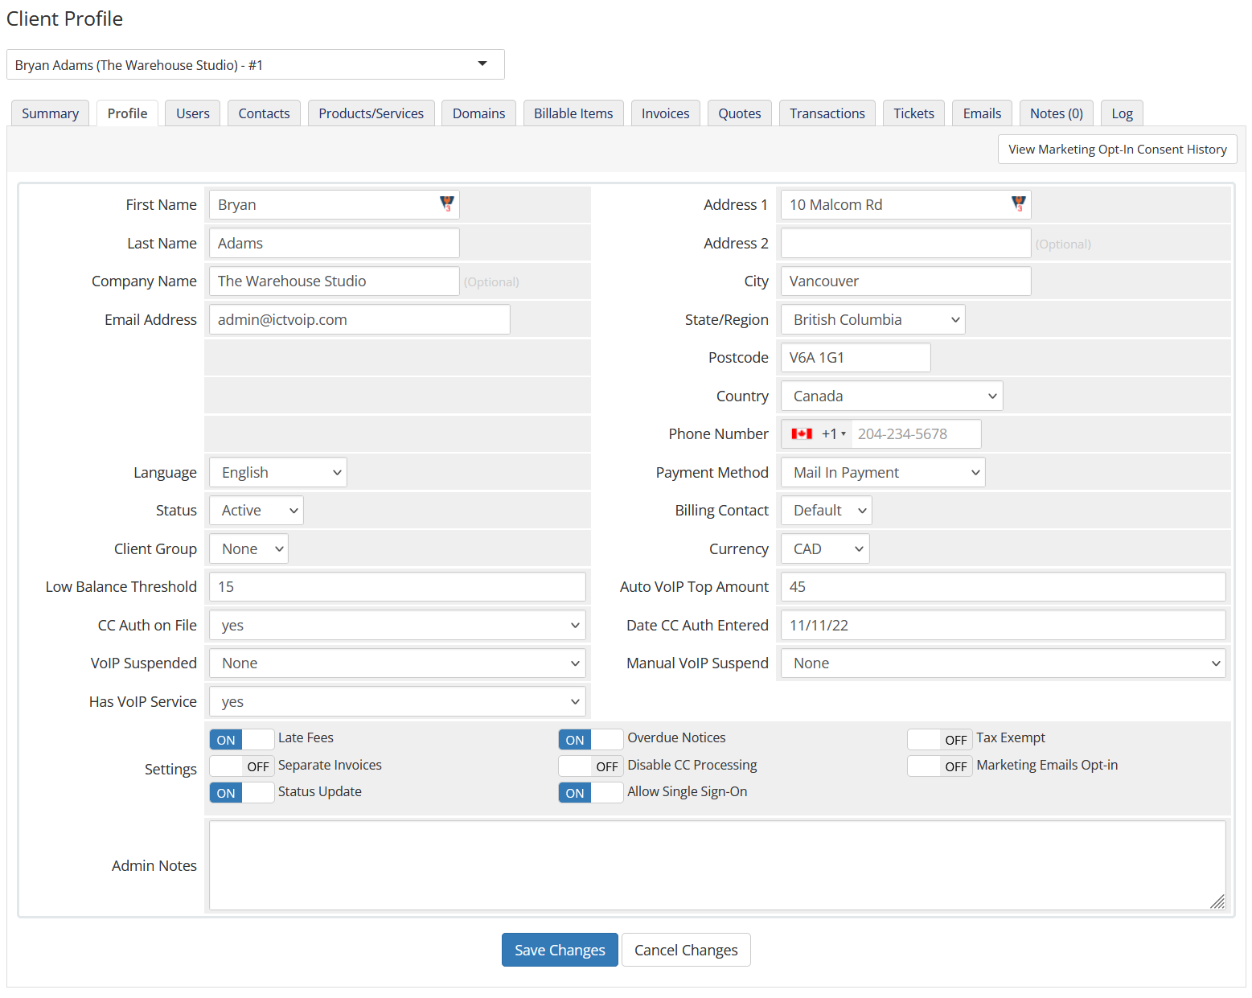Click the Postcode field
The width and height of the screenshot is (1252, 998).
click(856, 357)
